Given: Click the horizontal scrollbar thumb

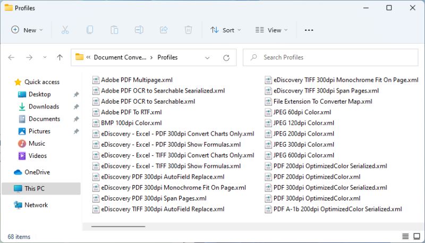Looking at the screenshot, I should click(x=118, y=227).
